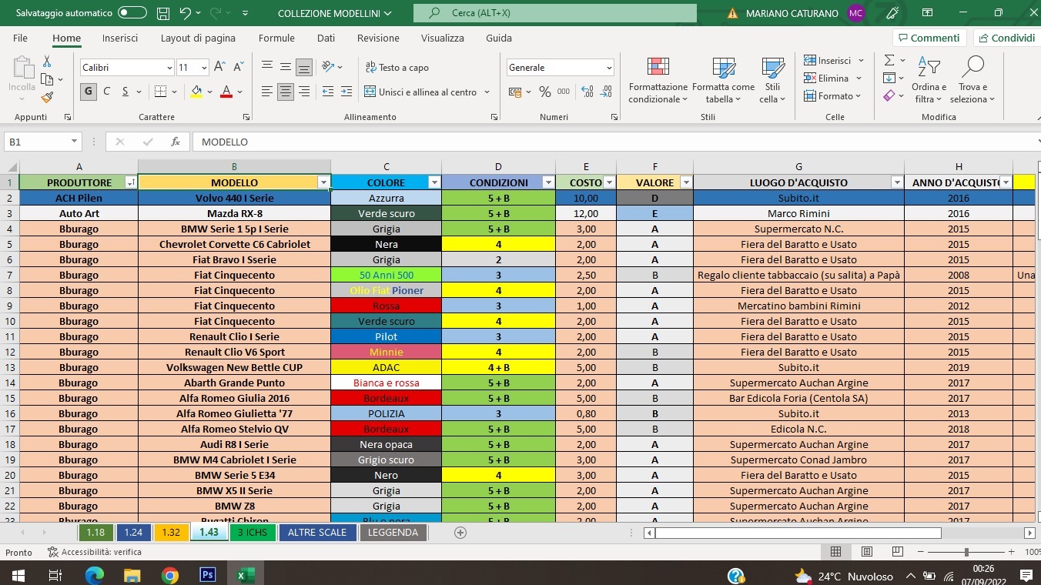Switch to the LEGGENDA sheet tab

393,533
